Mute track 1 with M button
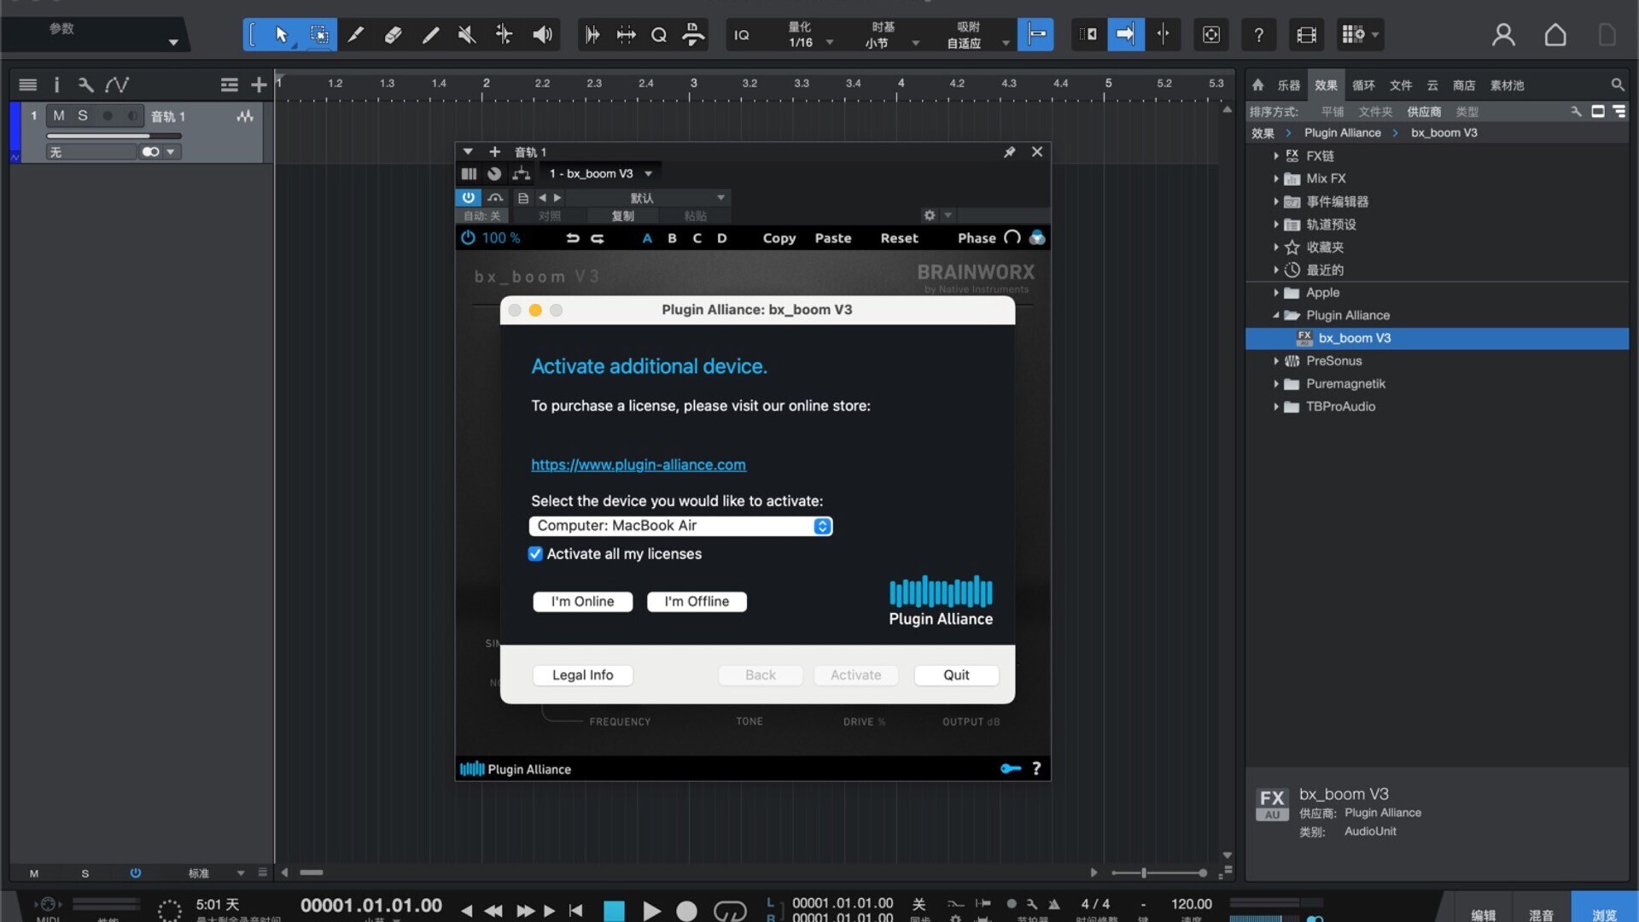The width and height of the screenshot is (1639, 922). pyautogui.click(x=59, y=116)
